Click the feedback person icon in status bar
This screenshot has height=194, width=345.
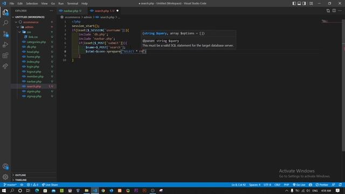334,185
